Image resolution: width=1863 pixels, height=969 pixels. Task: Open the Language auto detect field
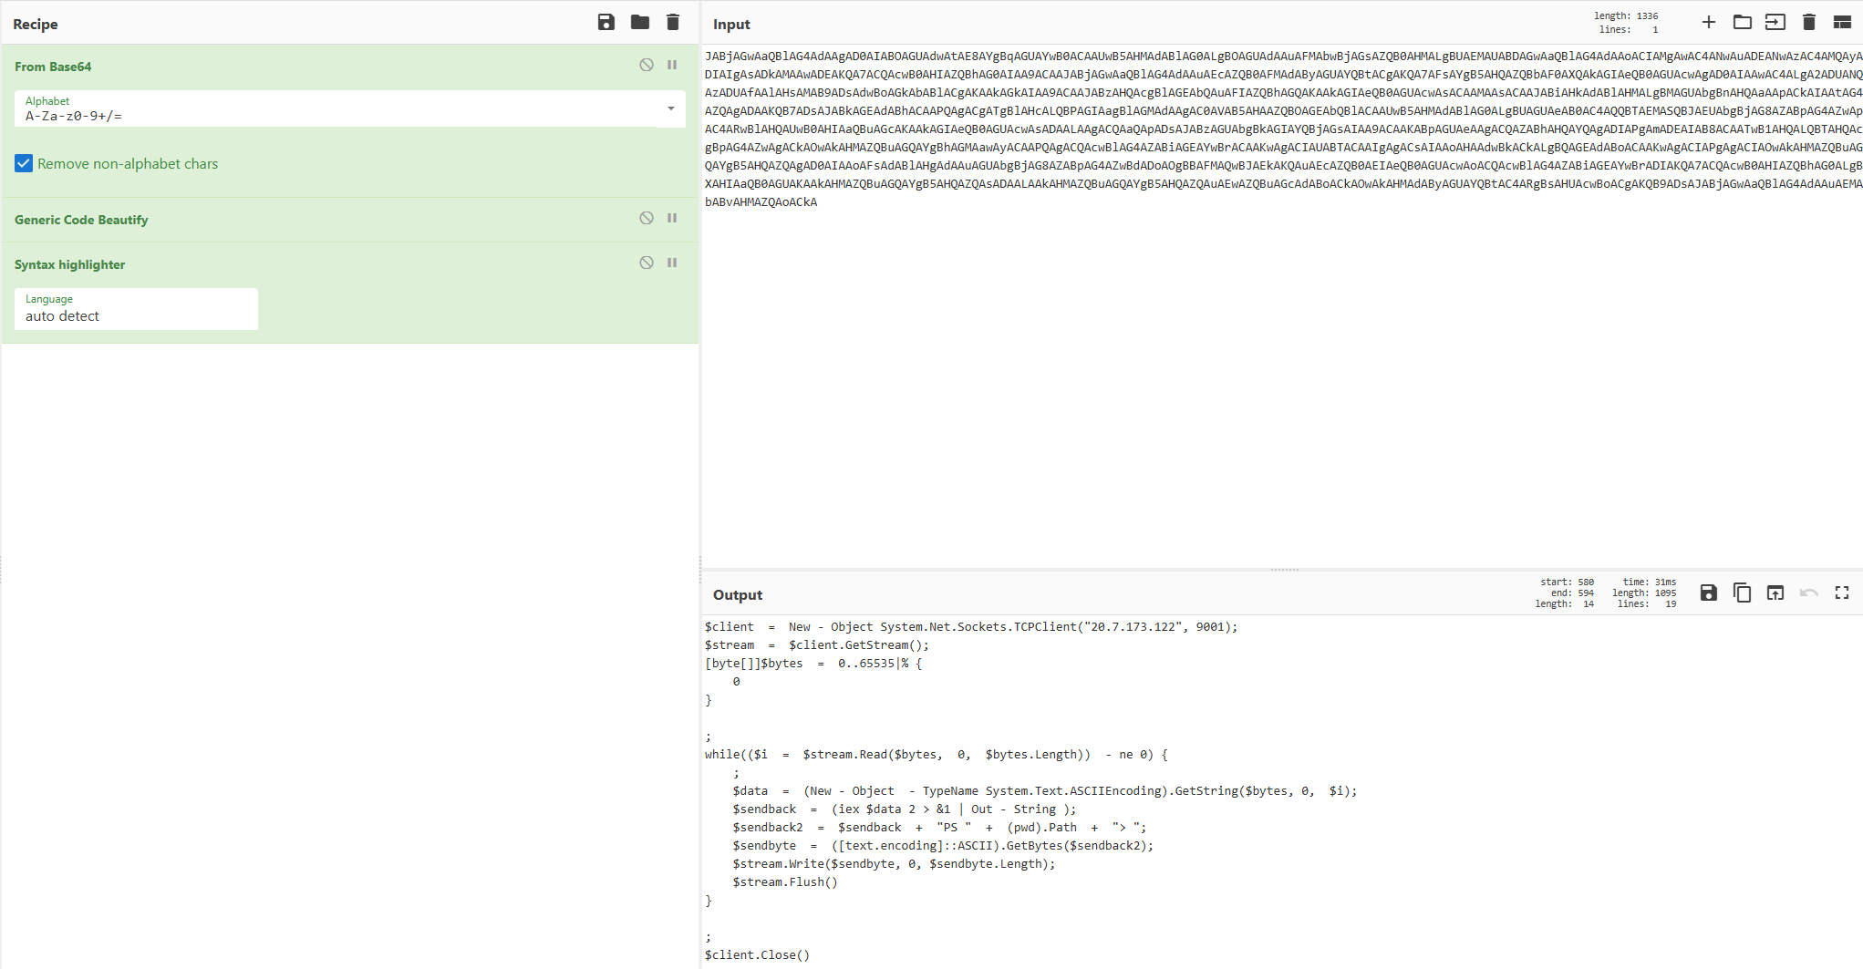point(135,315)
